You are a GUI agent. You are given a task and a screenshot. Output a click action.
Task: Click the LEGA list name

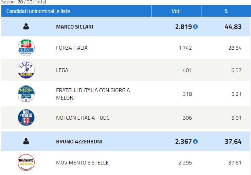pos(62,70)
